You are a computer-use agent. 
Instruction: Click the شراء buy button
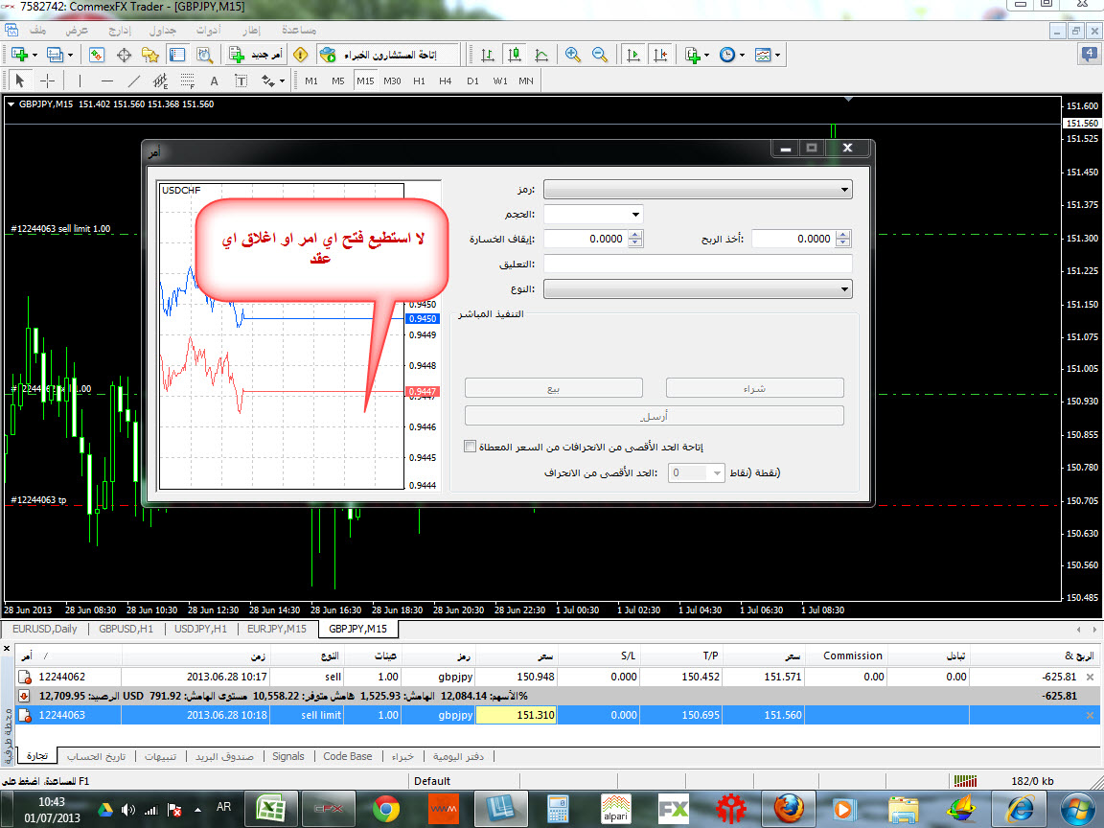click(x=755, y=388)
